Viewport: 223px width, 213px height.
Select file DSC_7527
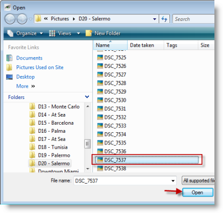pos(111,74)
